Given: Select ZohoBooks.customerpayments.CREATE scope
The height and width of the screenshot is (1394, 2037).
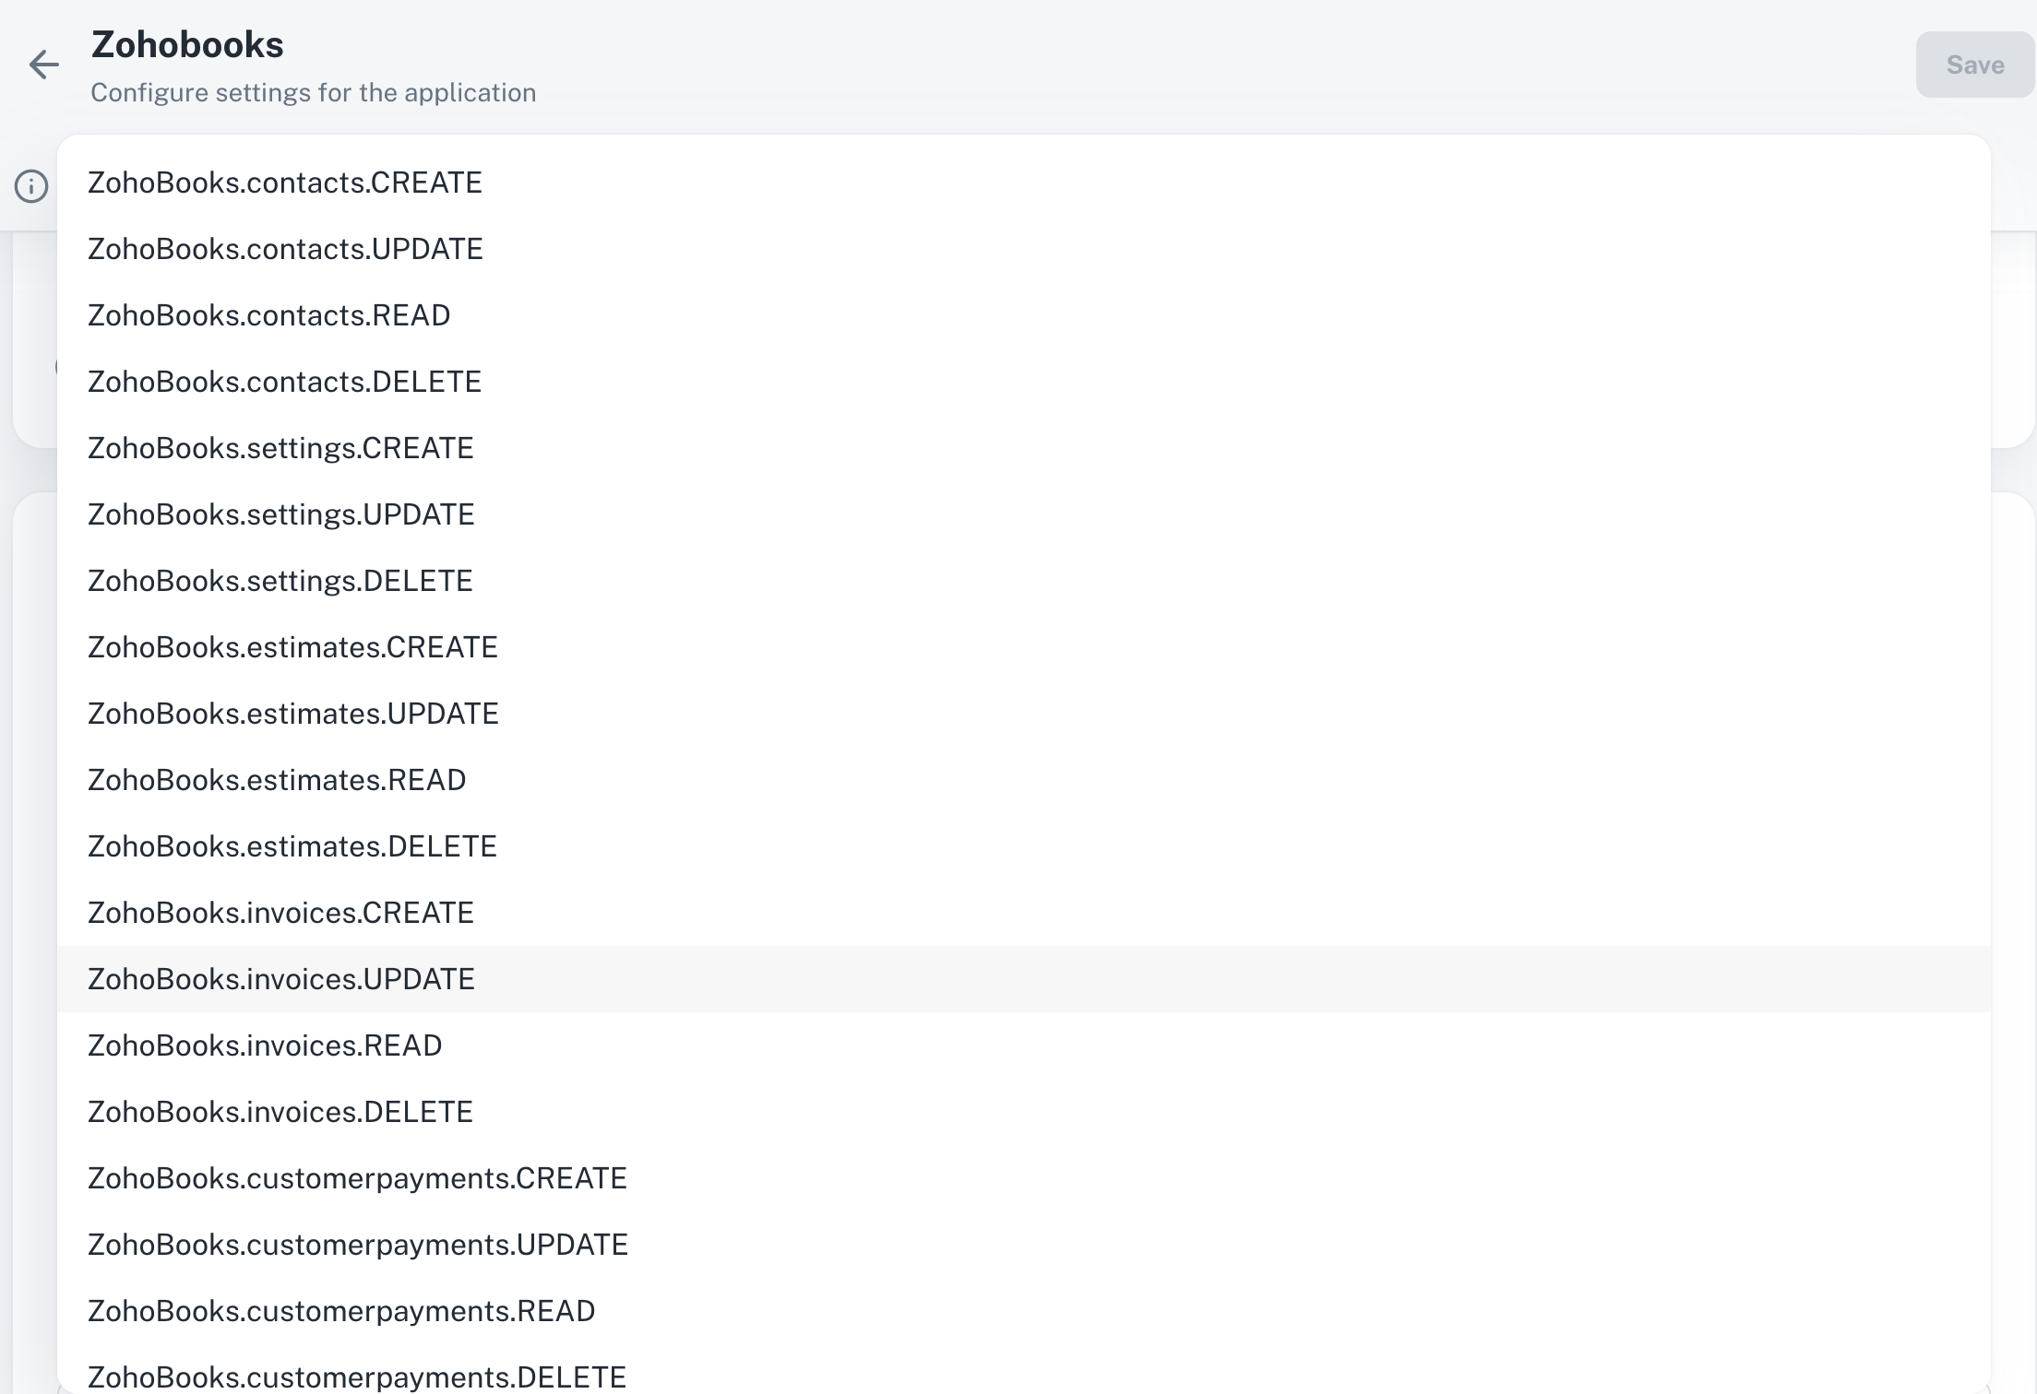Looking at the screenshot, I should point(356,1177).
